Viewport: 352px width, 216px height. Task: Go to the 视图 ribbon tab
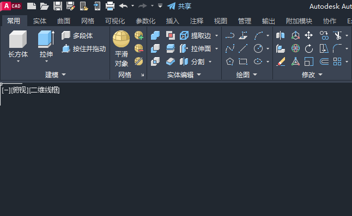221,21
